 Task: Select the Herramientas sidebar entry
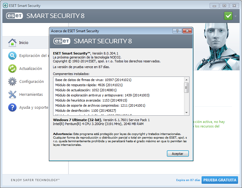(x=31, y=95)
